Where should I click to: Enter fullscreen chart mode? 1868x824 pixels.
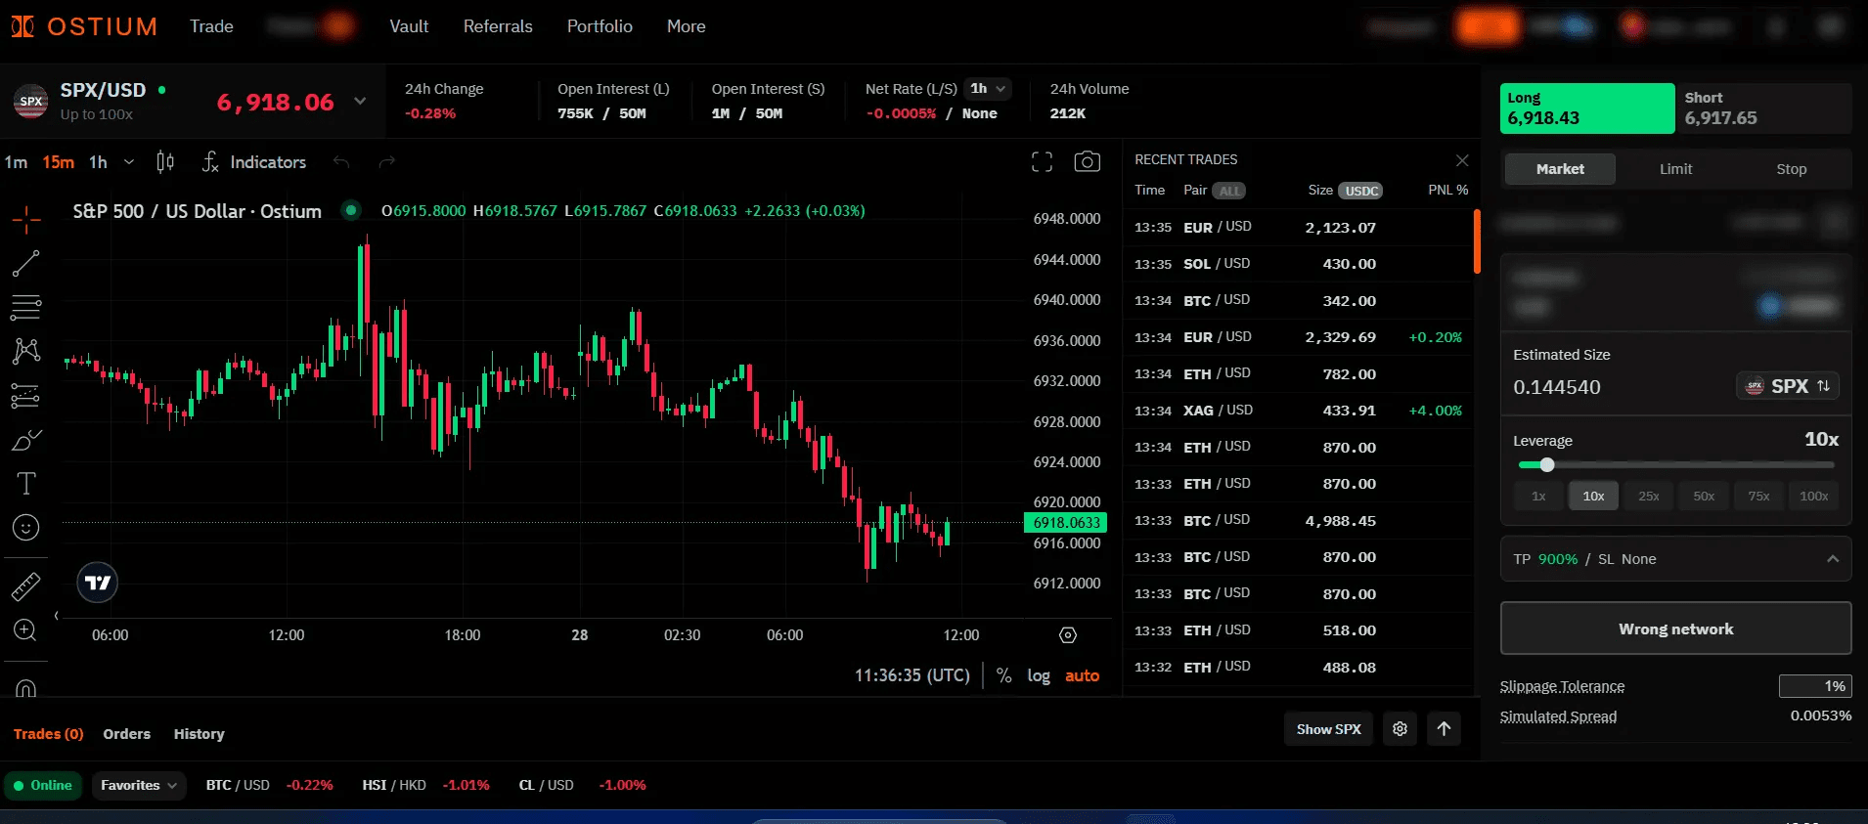(1043, 162)
